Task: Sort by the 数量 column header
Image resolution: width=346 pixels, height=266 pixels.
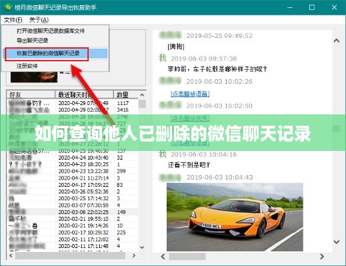Action: (126, 94)
